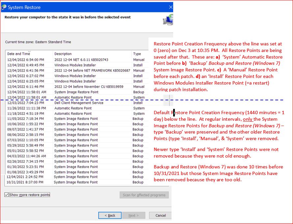Screen dimensions: 293x224
Task: Click the System Restore title bar icon
Action: (x=4, y=7)
